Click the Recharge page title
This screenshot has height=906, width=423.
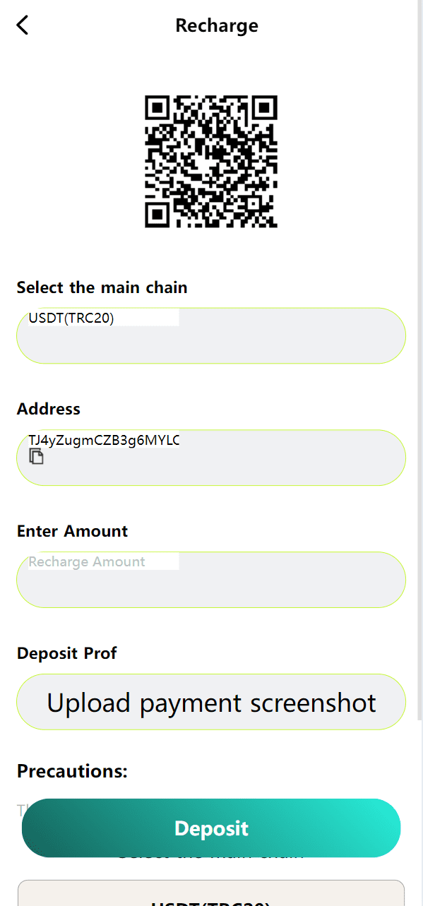(217, 25)
